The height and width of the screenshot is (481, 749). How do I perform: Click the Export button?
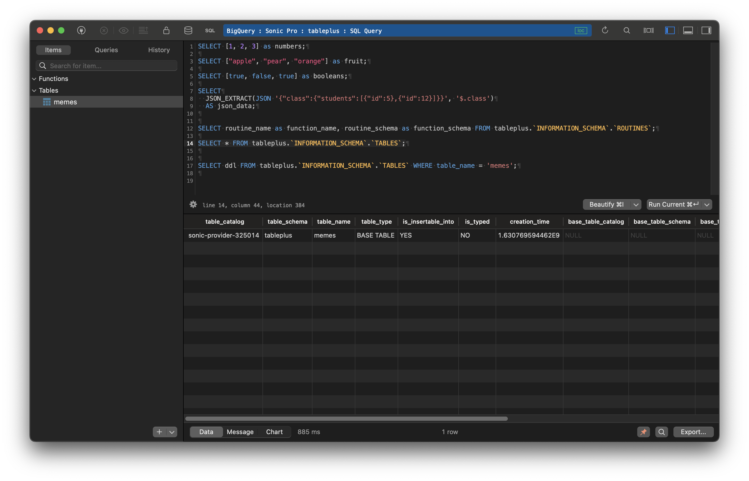(x=693, y=432)
